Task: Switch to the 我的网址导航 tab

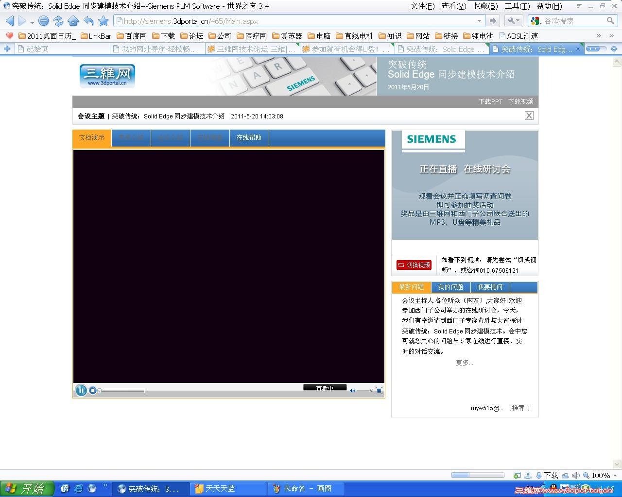Action: (x=156, y=49)
